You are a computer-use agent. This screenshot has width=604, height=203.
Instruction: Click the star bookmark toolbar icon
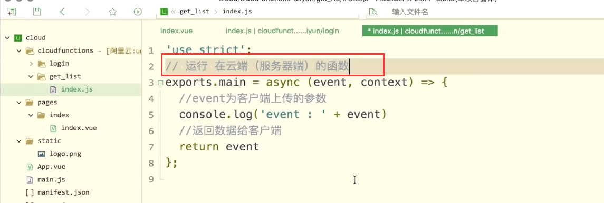pos(112,12)
